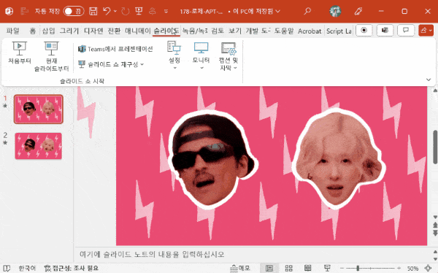Switch to the 디자인 tab
This screenshot has height=273, width=438.
(x=93, y=31)
